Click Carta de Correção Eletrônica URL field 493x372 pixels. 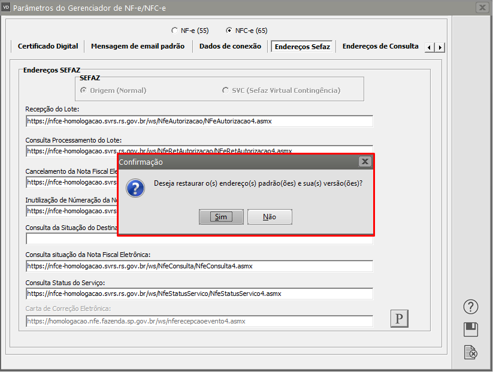199,321
